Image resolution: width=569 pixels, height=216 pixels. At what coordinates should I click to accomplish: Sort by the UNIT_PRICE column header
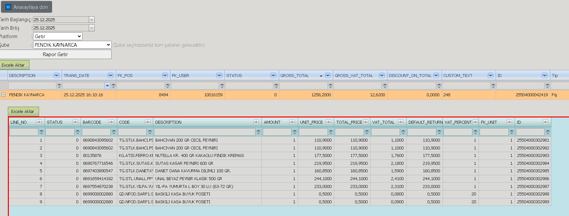(x=312, y=122)
